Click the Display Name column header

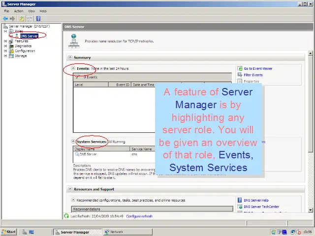point(101,149)
